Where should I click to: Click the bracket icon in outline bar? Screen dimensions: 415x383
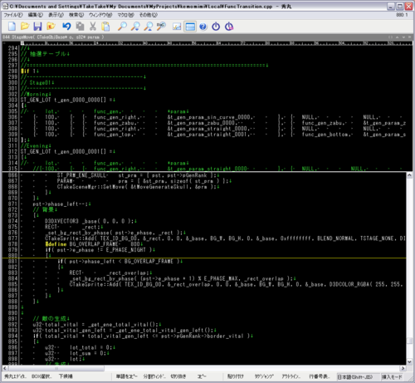point(390,37)
